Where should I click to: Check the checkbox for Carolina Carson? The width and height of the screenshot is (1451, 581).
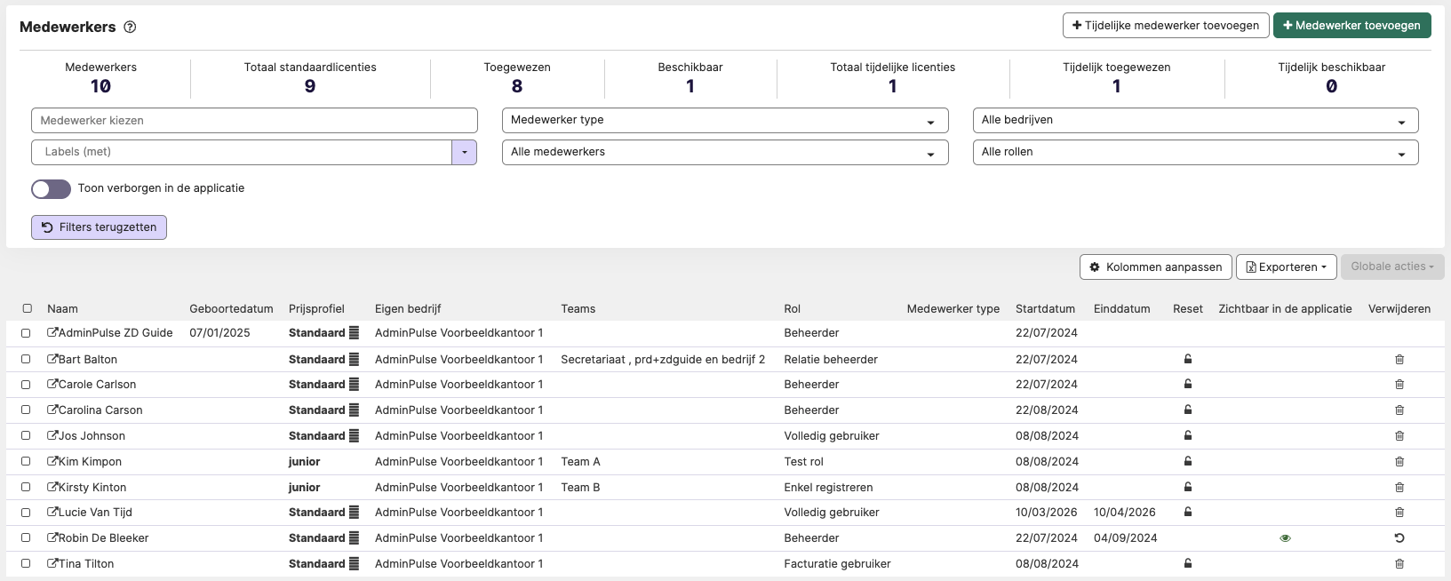26,410
